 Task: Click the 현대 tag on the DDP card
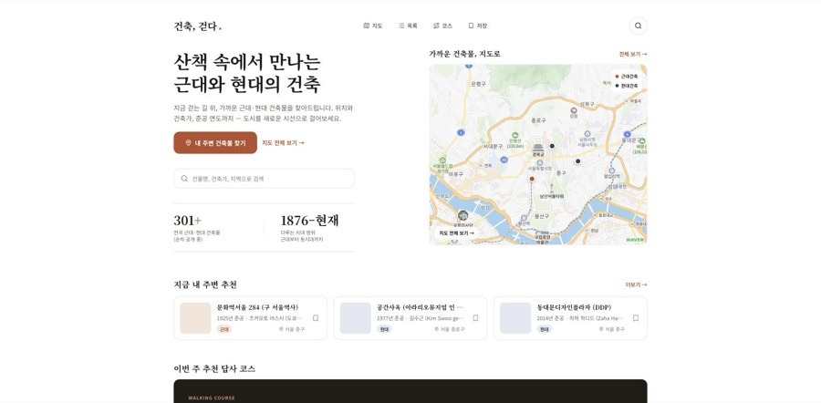[544, 329]
